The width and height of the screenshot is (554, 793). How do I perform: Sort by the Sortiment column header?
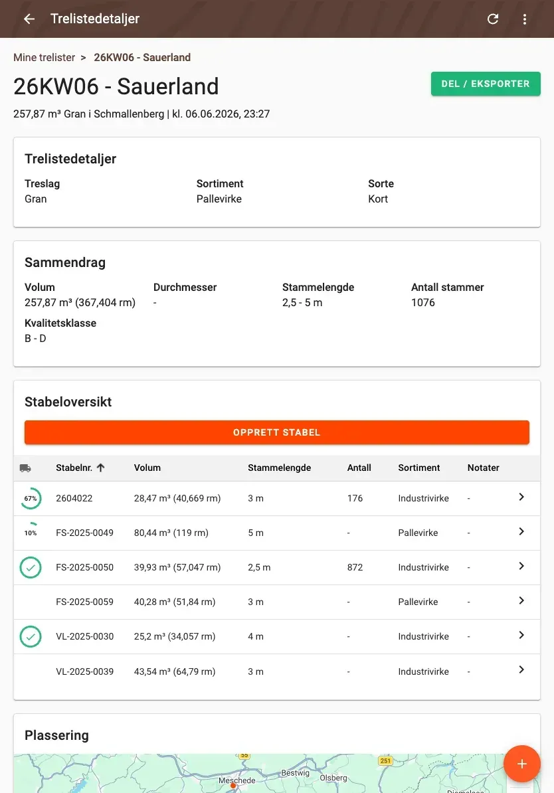(x=419, y=468)
